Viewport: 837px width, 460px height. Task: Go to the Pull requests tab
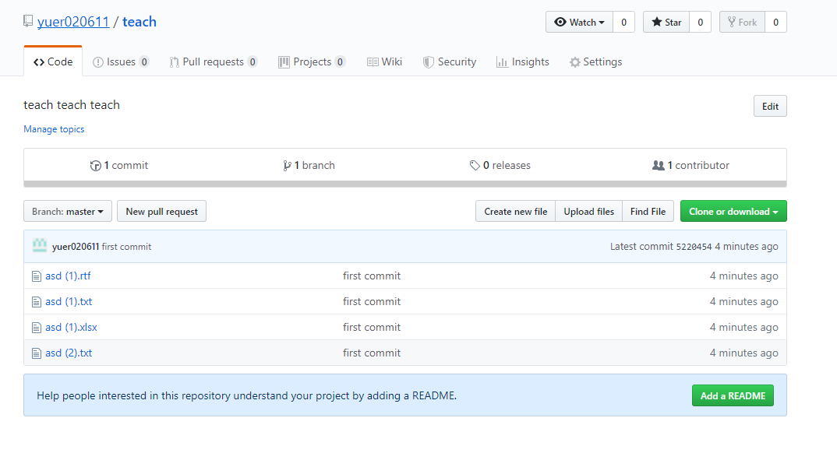coord(213,61)
